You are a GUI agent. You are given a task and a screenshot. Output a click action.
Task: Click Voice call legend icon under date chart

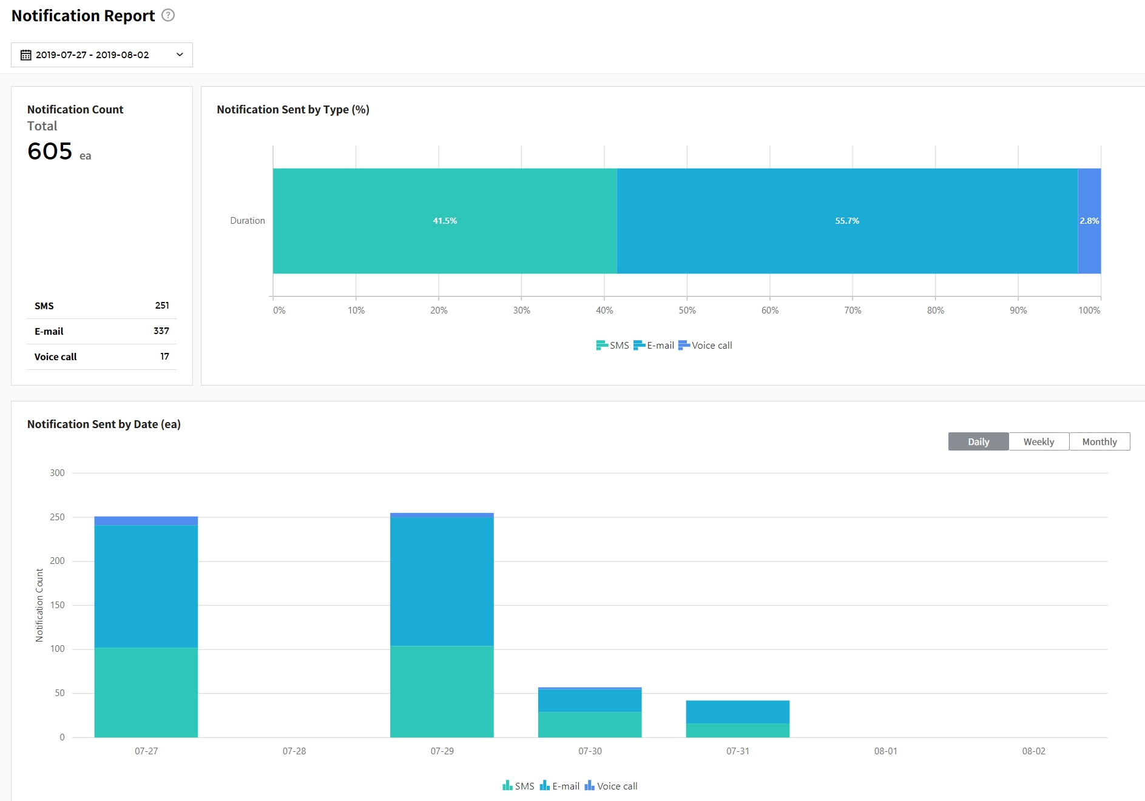[589, 786]
